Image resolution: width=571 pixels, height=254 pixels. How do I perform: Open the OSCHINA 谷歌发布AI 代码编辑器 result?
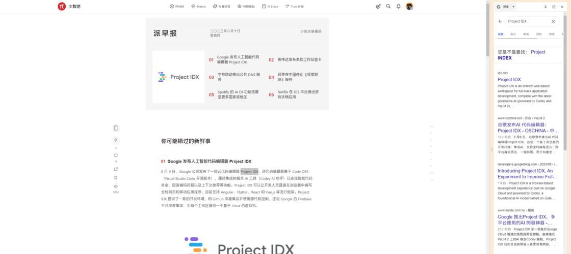coord(528,128)
